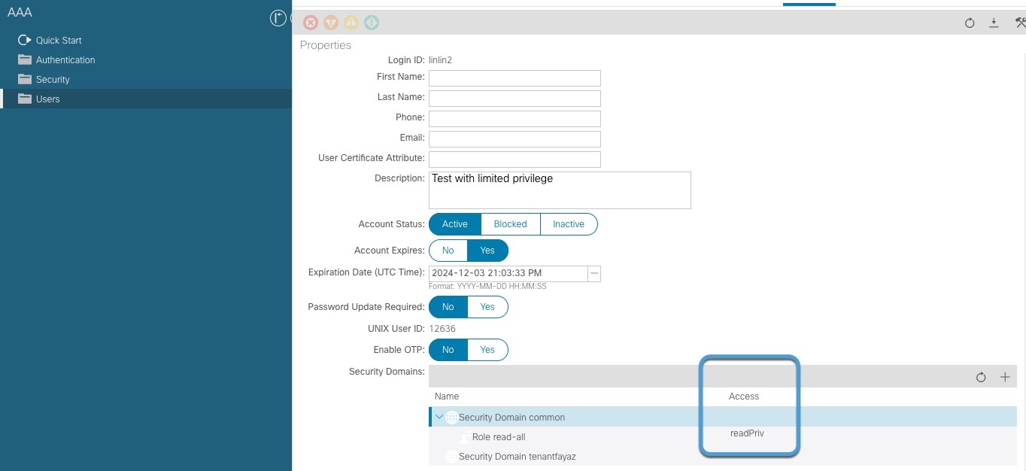The height and width of the screenshot is (471, 1026).
Task: Set Password Update Required to Yes
Action: [x=487, y=307]
